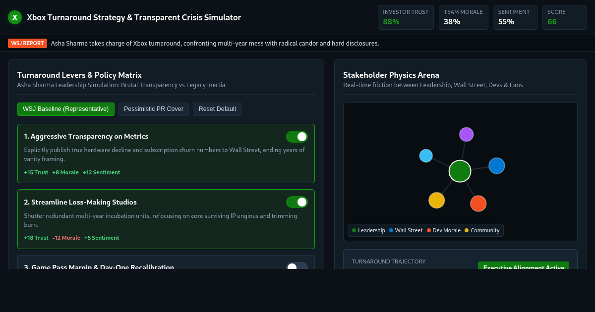The width and height of the screenshot is (595, 312).
Task: Select WSJ Baseline (Representative) preset
Action: pos(66,109)
